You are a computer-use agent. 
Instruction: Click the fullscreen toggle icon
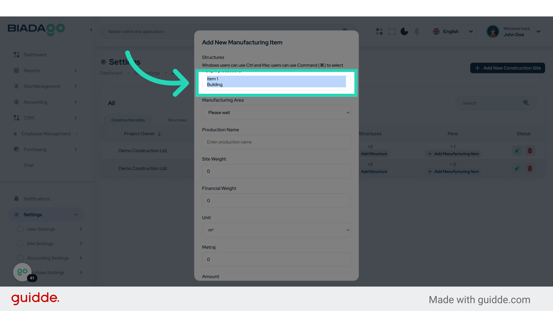point(392,31)
